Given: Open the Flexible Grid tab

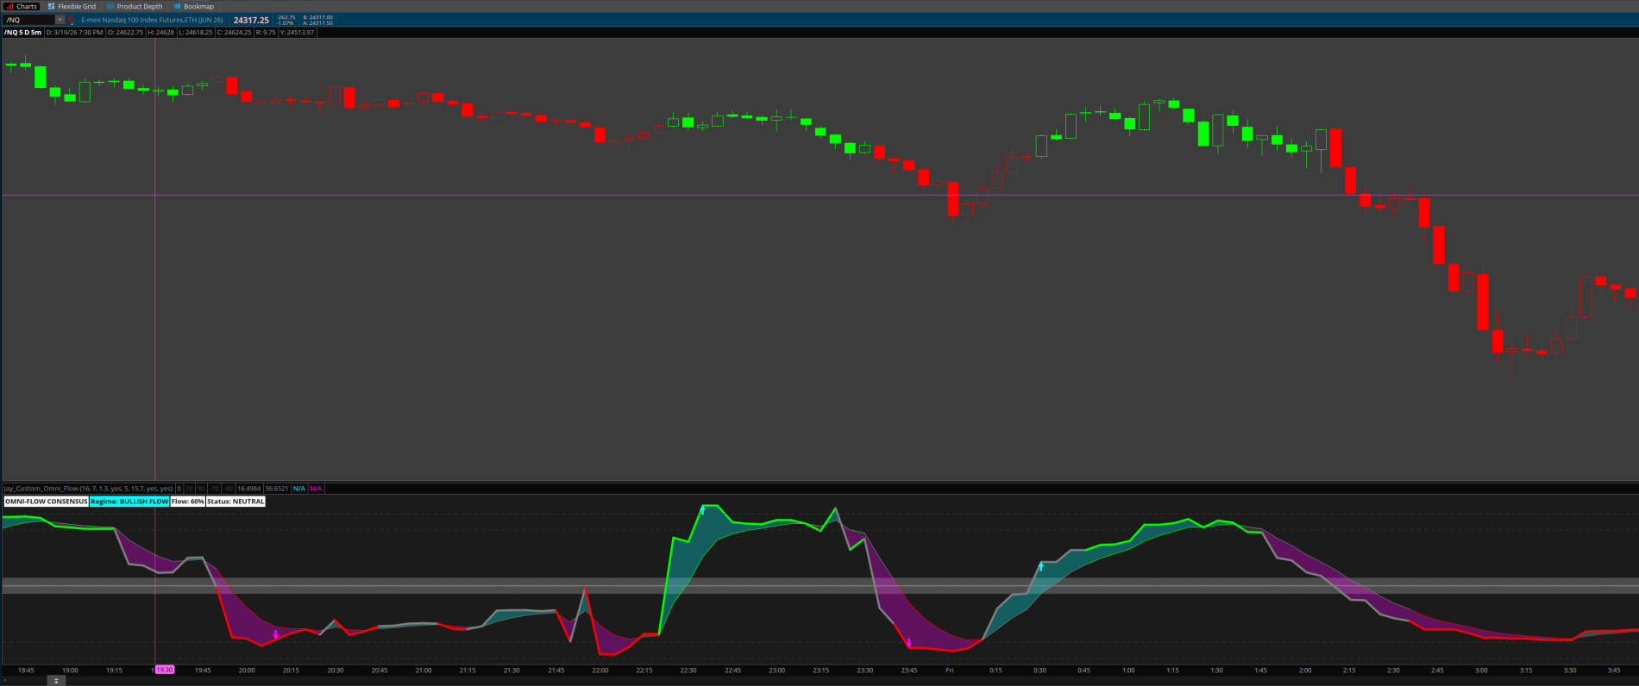Looking at the screenshot, I should (76, 6).
